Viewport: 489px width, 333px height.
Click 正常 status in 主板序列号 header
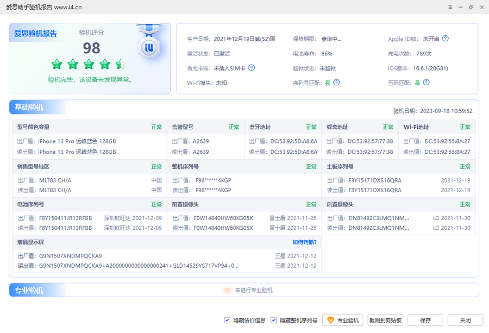(x=465, y=167)
